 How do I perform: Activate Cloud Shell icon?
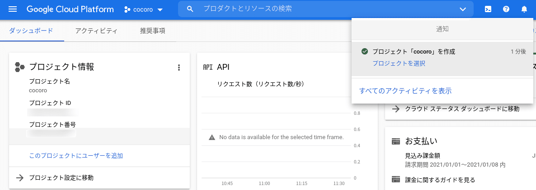(488, 9)
